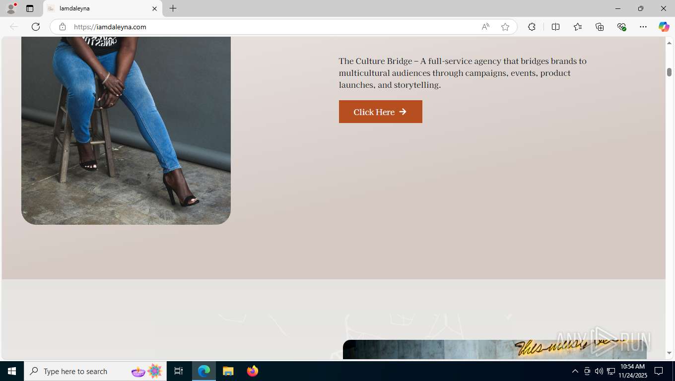Activate the Read aloud icon

[485, 27]
